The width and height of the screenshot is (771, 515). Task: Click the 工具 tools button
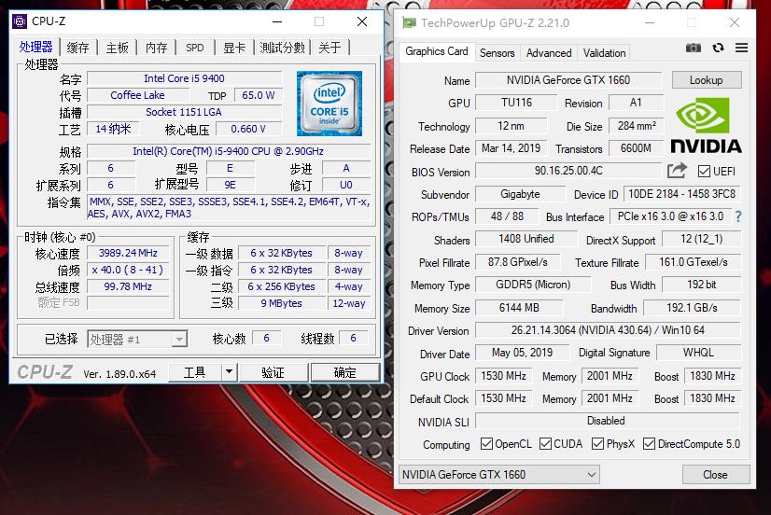pyautogui.click(x=195, y=372)
